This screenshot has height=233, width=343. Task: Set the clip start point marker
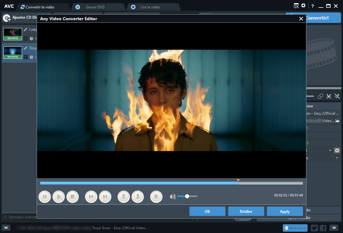pyautogui.click(x=123, y=197)
